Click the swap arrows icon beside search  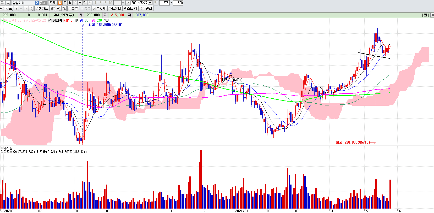point(8,3)
